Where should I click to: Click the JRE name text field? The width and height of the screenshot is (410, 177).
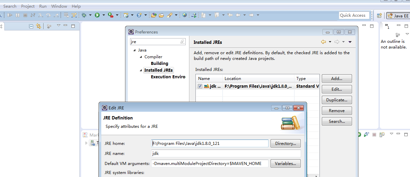click(x=226, y=154)
